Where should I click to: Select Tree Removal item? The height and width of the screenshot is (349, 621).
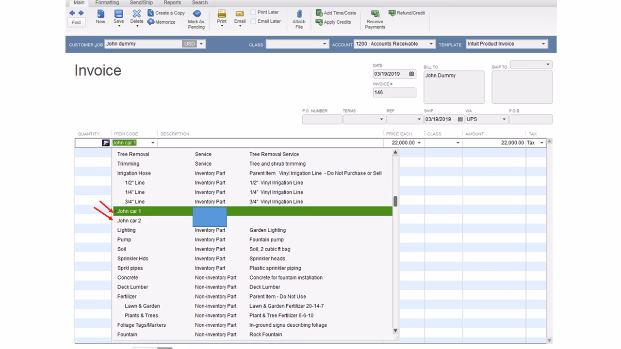click(252, 154)
